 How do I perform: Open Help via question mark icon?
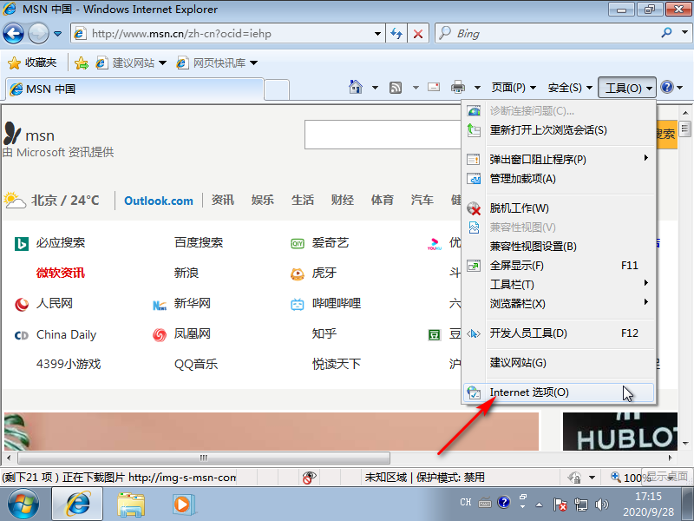[x=665, y=87]
